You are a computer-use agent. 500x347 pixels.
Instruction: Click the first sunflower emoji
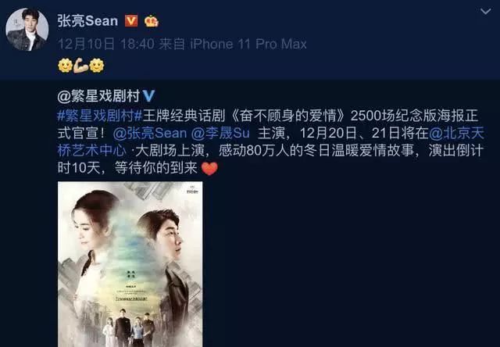click(65, 66)
